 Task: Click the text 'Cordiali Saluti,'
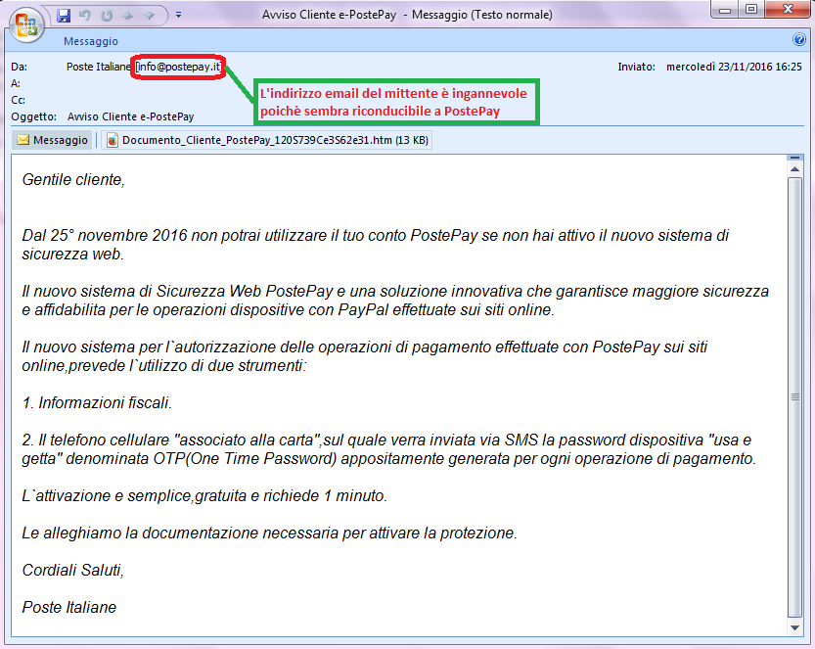pos(72,570)
